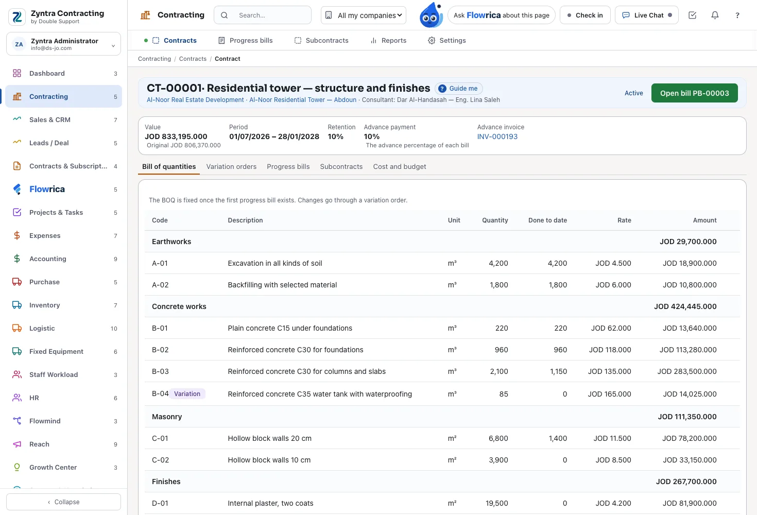Open Growth Center in sidebar
The width and height of the screenshot is (757, 515).
point(64,468)
